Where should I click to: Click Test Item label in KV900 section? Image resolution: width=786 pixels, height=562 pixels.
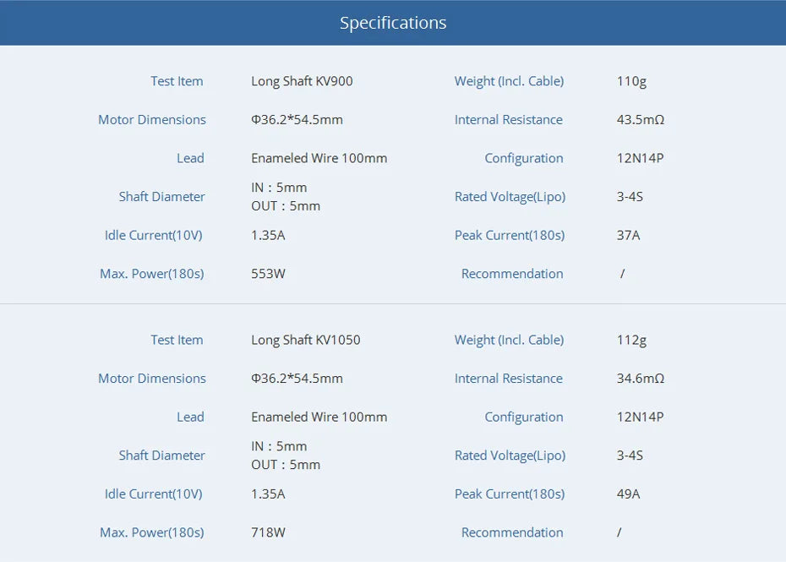(x=177, y=81)
